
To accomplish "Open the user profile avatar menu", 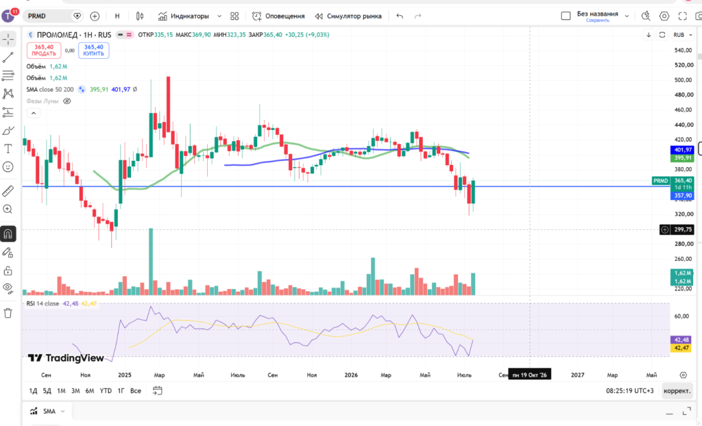I will point(9,16).
